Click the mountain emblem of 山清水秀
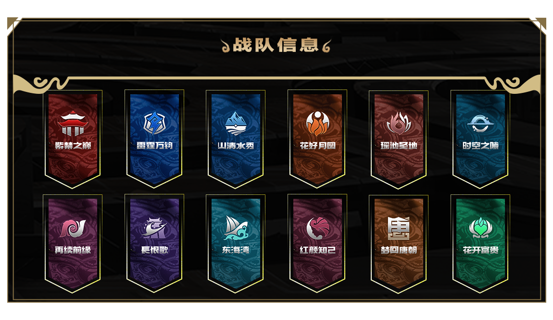The height and width of the screenshot is (320, 553). 236,124
